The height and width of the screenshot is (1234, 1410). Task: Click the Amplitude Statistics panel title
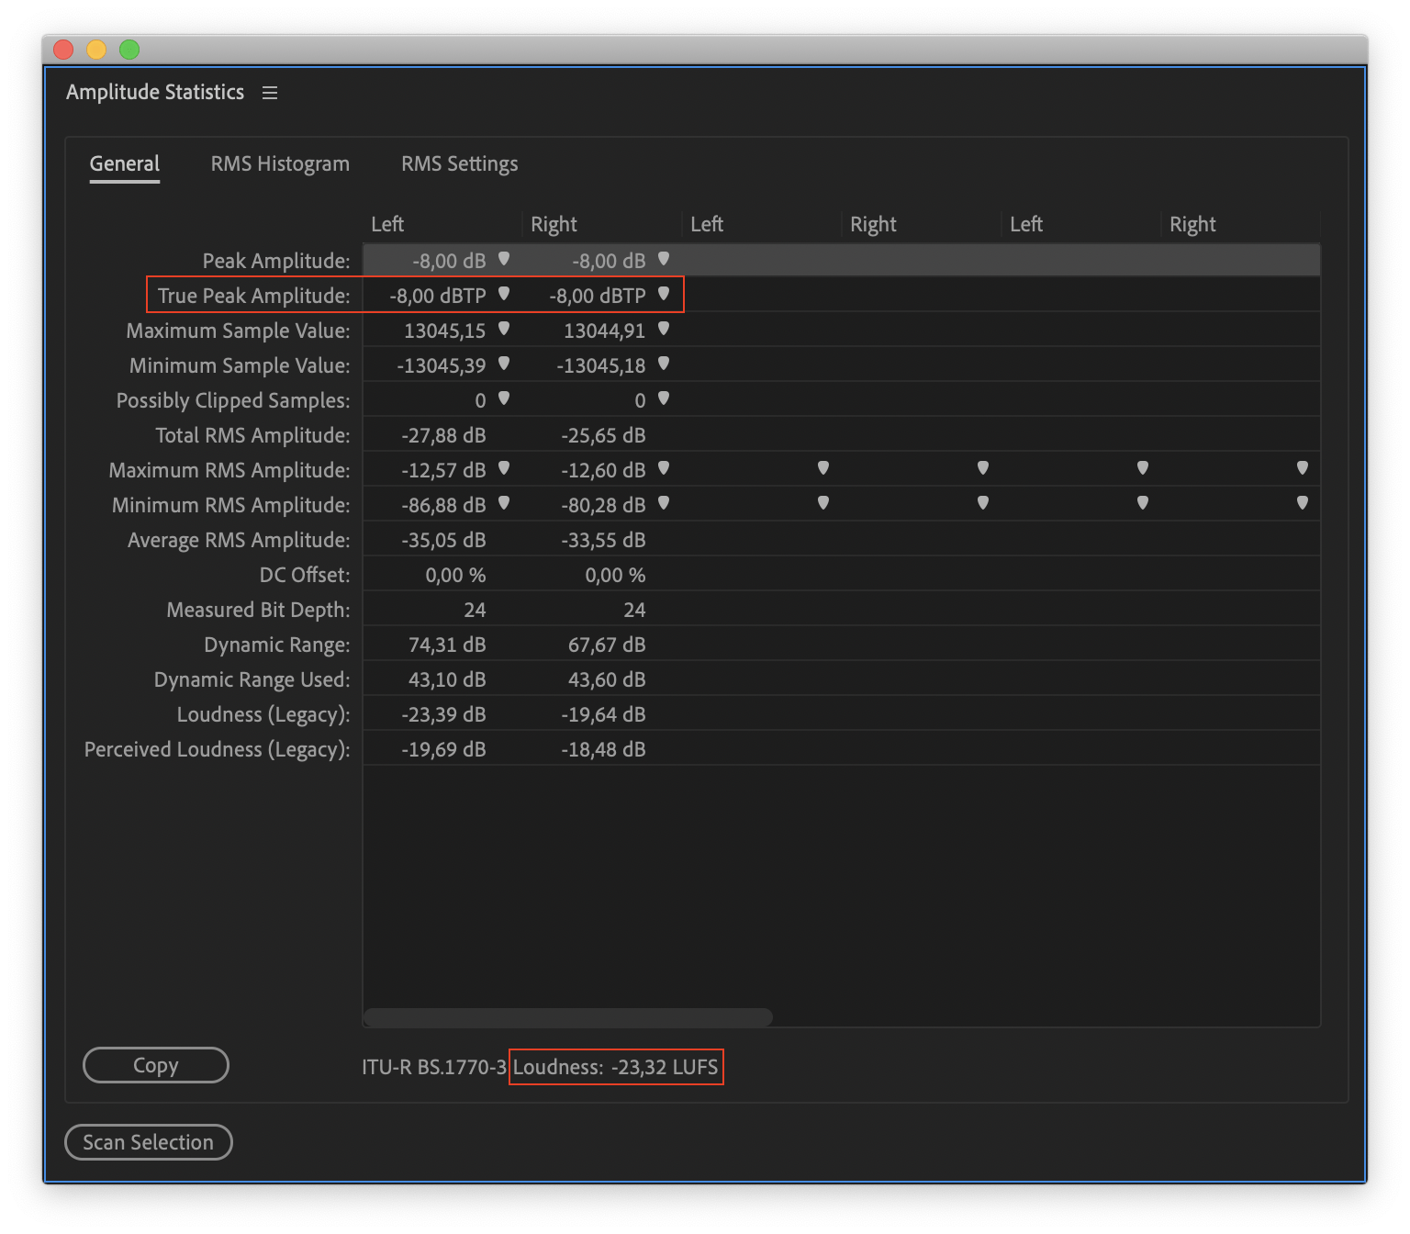(155, 93)
